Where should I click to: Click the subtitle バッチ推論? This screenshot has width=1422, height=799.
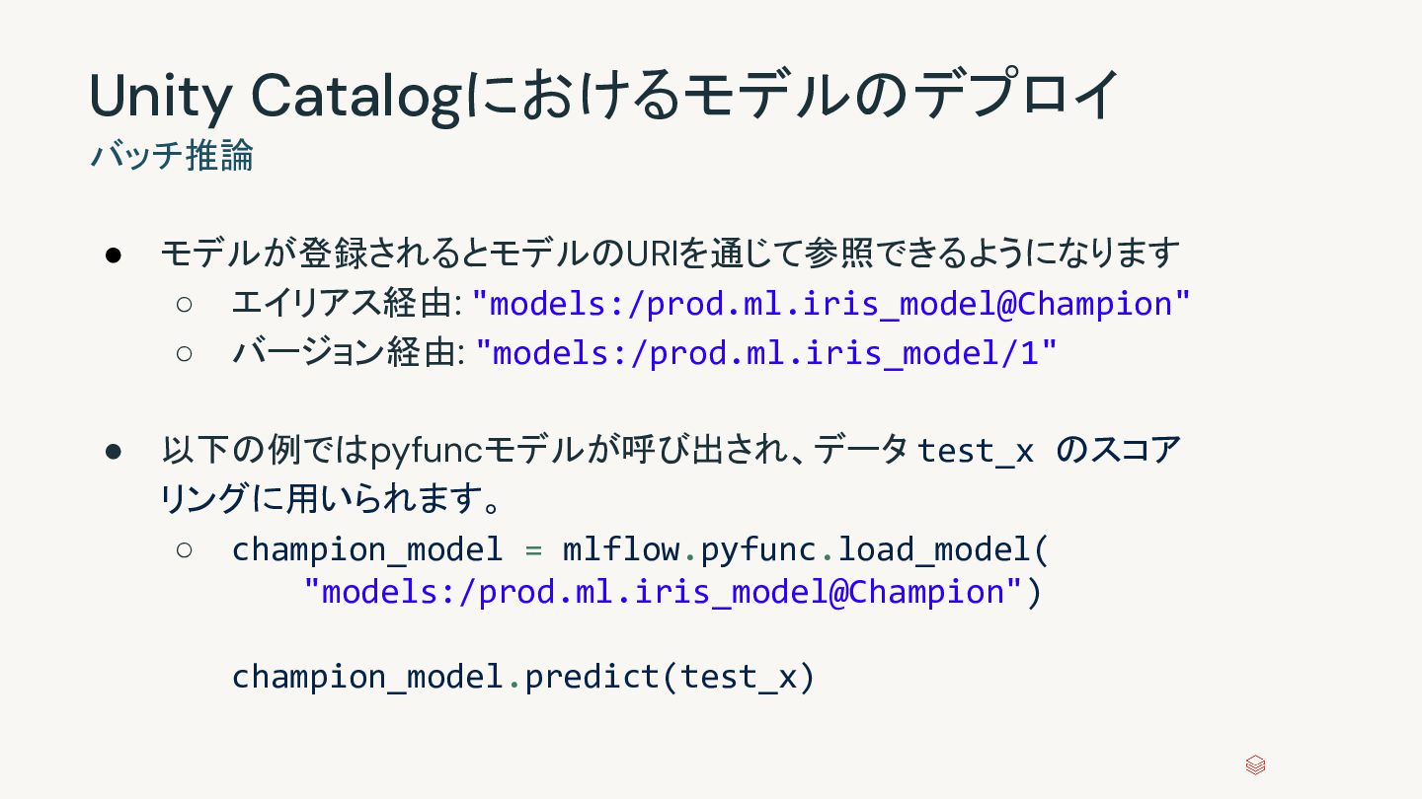pyautogui.click(x=172, y=156)
